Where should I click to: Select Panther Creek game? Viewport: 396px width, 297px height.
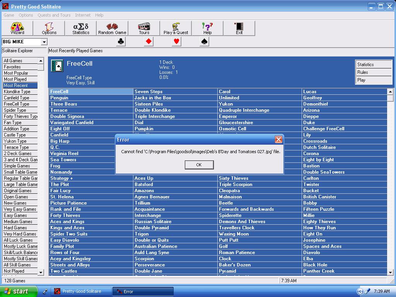coord(345,271)
